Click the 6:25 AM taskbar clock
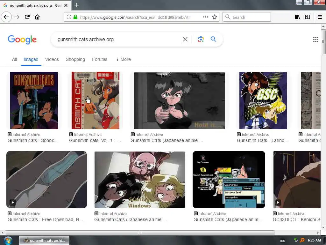This screenshot has height=245, width=326. coord(314,241)
